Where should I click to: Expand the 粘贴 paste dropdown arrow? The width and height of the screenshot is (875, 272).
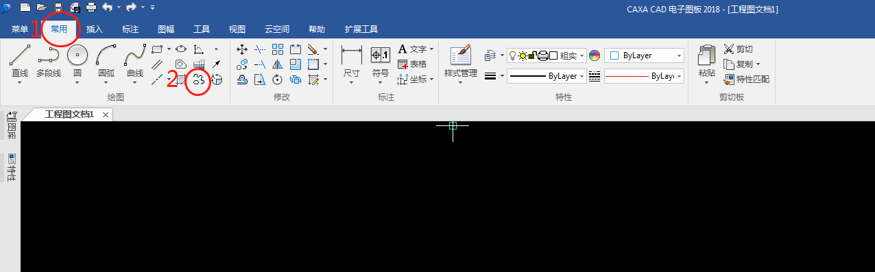[x=706, y=82]
